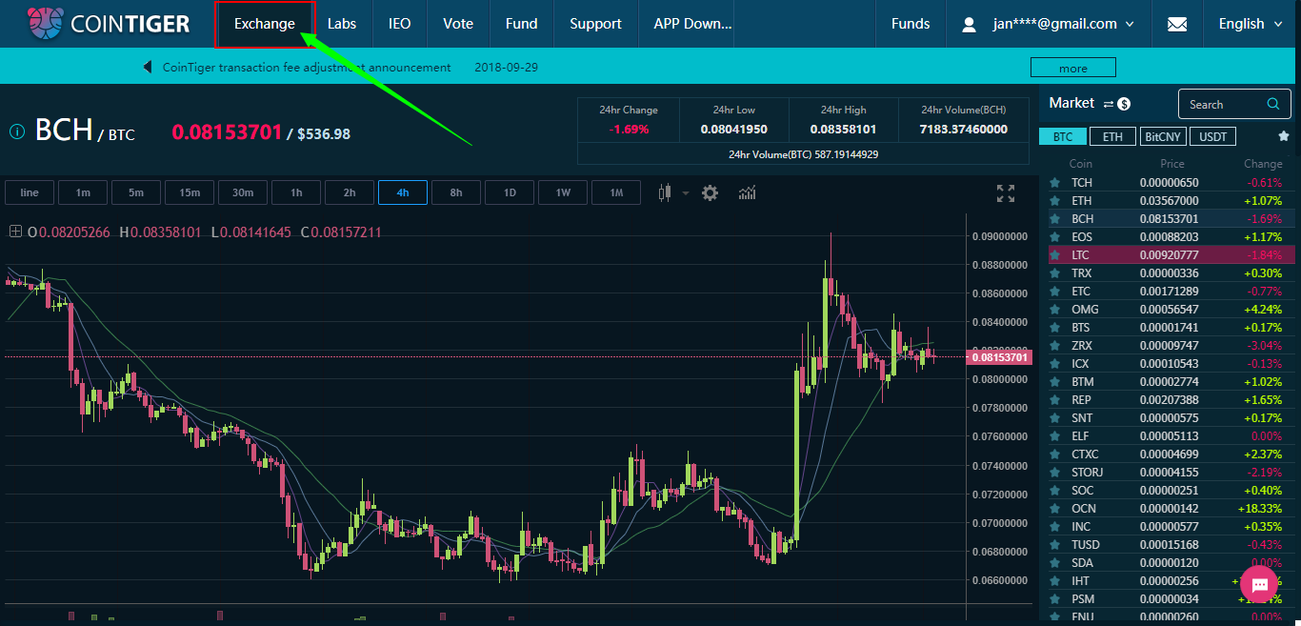Select the STORJ row in market list
This screenshot has height=626, width=1301.
point(1172,473)
